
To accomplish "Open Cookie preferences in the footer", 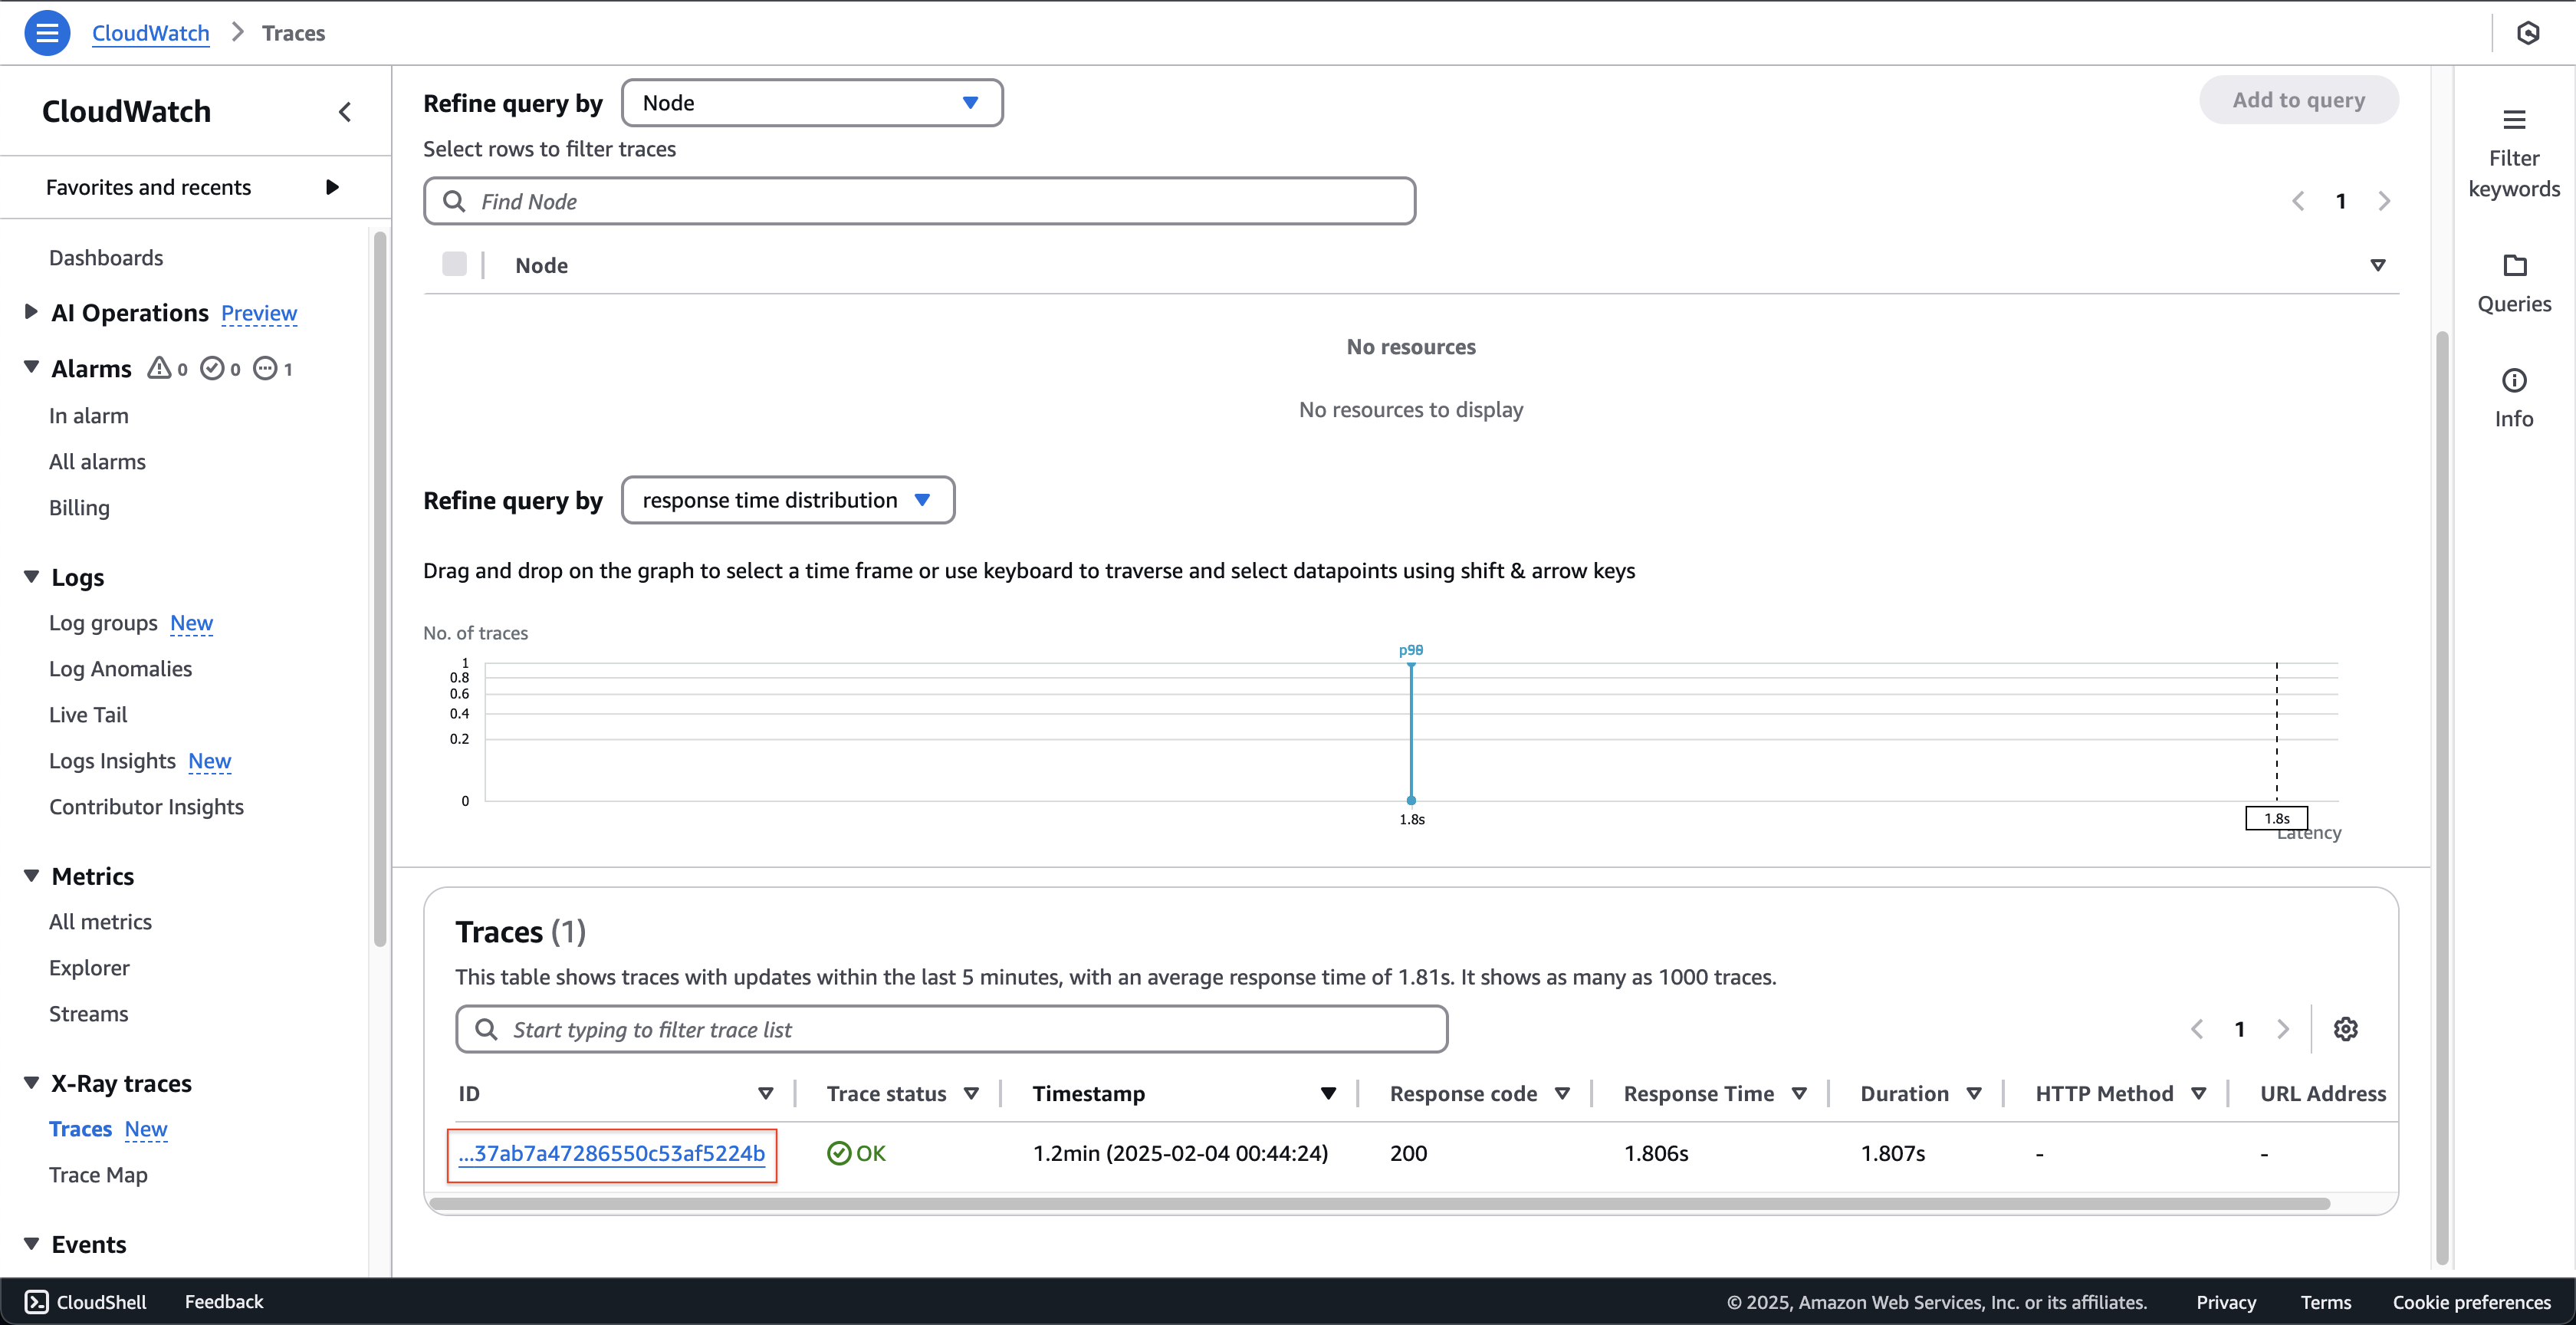I will pyautogui.click(x=2471, y=1302).
